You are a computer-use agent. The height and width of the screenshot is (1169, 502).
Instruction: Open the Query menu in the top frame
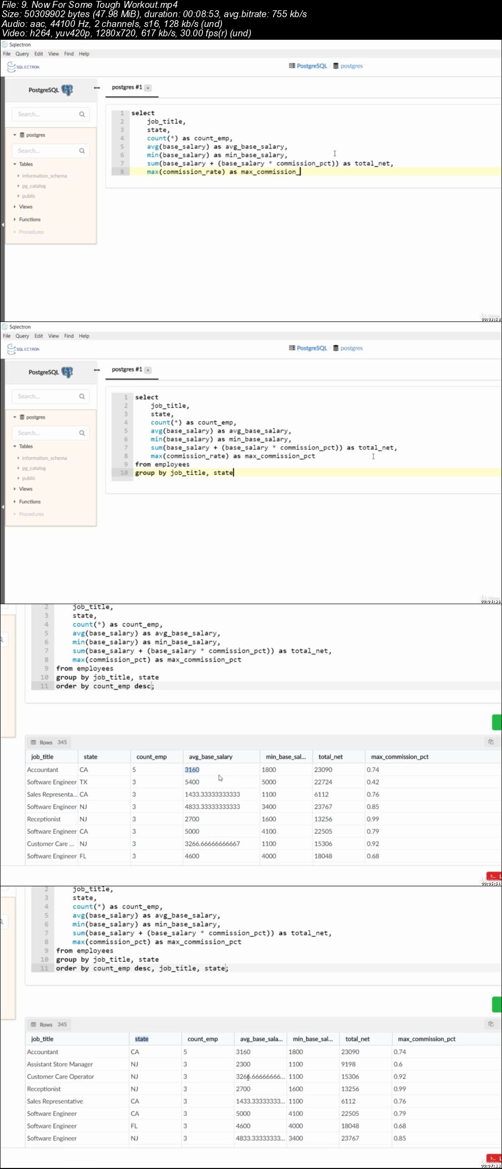(x=22, y=54)
